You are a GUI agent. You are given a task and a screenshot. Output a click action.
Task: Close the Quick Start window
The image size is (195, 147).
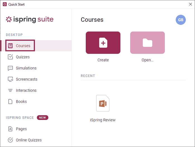click(191, 4)
